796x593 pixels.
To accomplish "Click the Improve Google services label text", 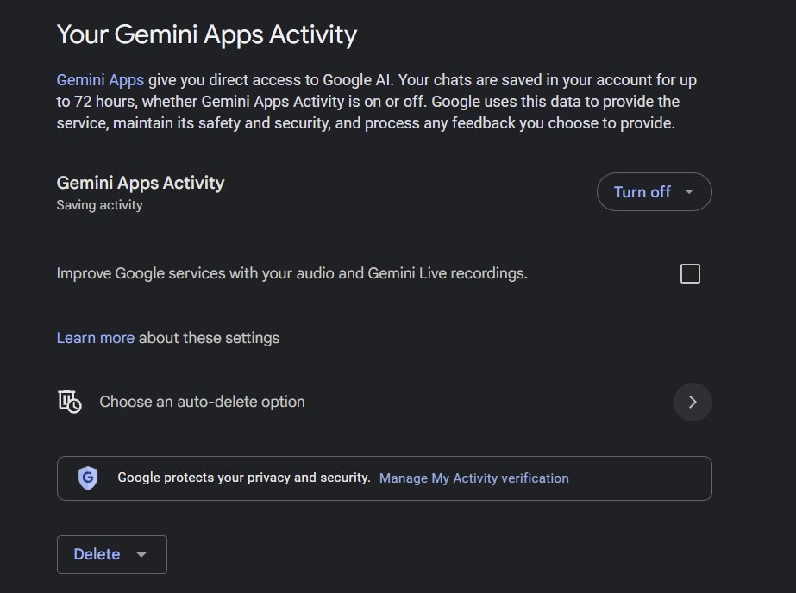I will (x=291, y=273).
